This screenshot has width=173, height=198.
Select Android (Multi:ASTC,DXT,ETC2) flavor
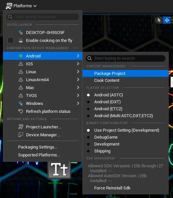126,116
